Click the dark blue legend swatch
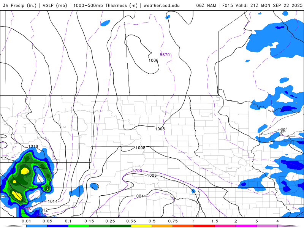Viewport: 304px width, 228px height. (x=58, y=226)
